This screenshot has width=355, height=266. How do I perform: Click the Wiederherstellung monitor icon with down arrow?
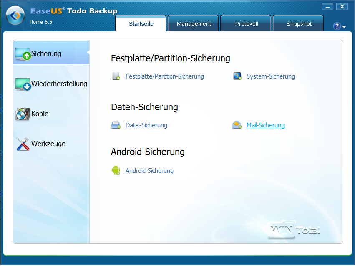23,84
